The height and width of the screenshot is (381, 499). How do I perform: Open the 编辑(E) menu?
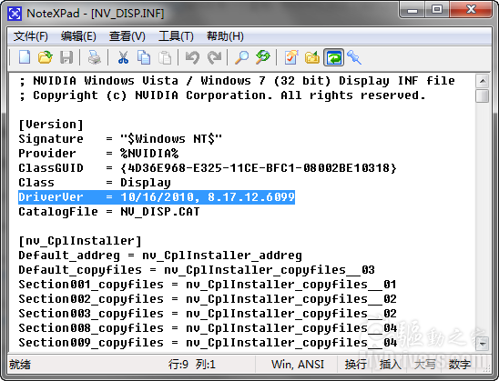78,36
